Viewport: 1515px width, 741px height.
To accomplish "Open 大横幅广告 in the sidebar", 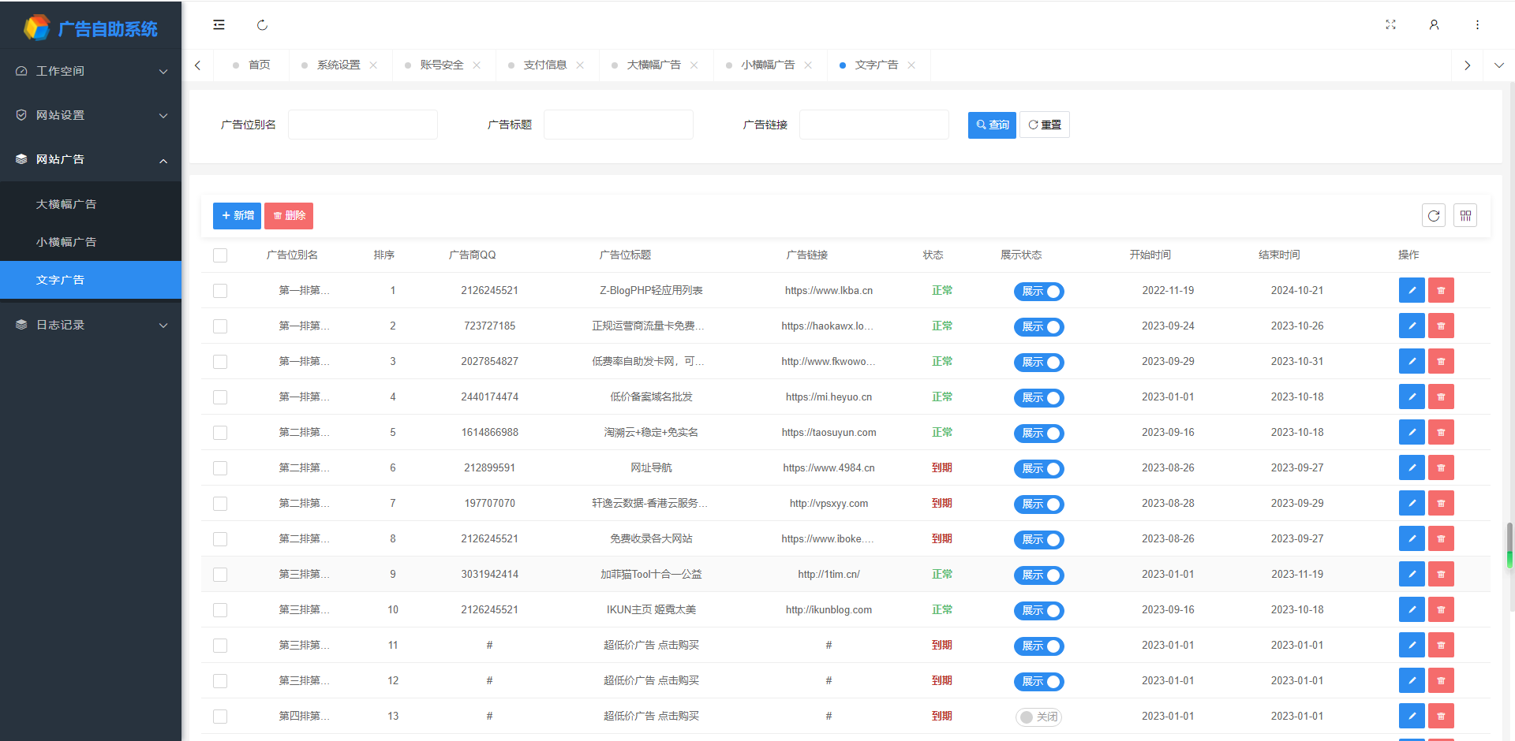I will (91, 204).
